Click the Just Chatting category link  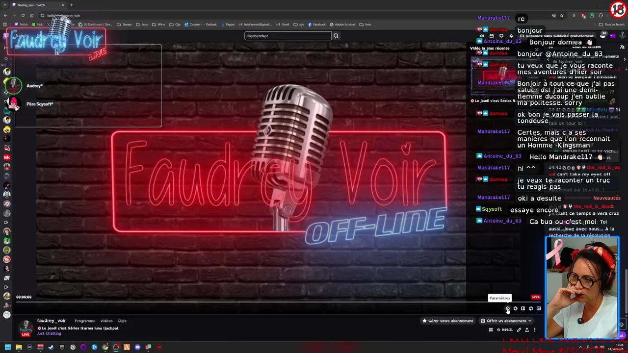tap(49, 333)
